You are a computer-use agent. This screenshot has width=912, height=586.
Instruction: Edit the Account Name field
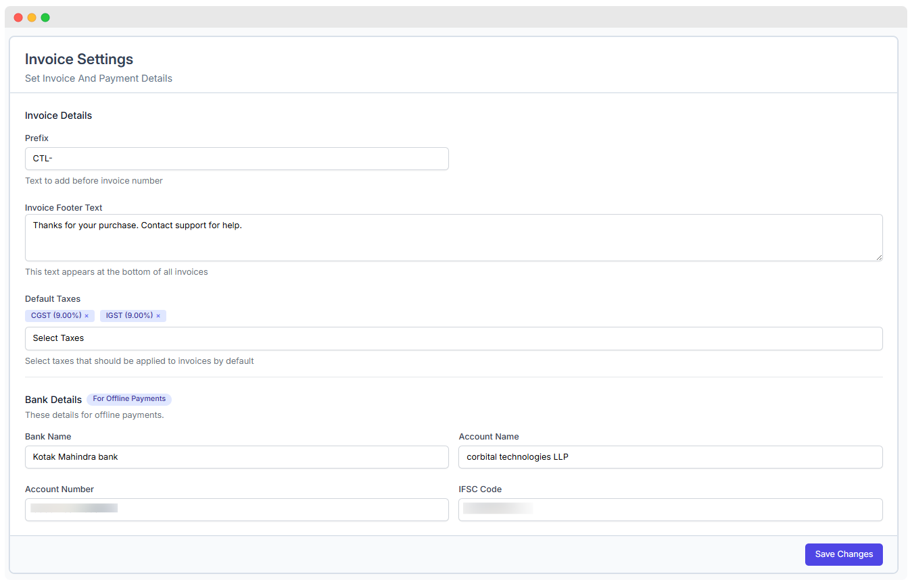pyautogui.click(x=671, y=457)
